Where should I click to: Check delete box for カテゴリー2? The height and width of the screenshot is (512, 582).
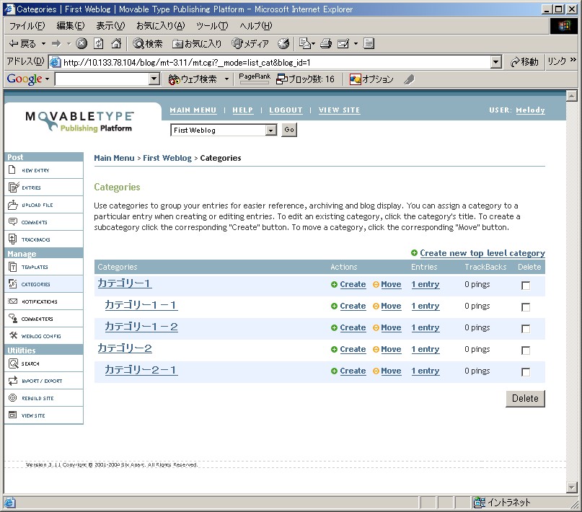[526, 350]
